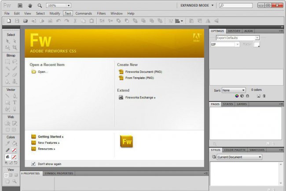
Task: Select the Line tool in Vector section
Action: tap(7, 96)
